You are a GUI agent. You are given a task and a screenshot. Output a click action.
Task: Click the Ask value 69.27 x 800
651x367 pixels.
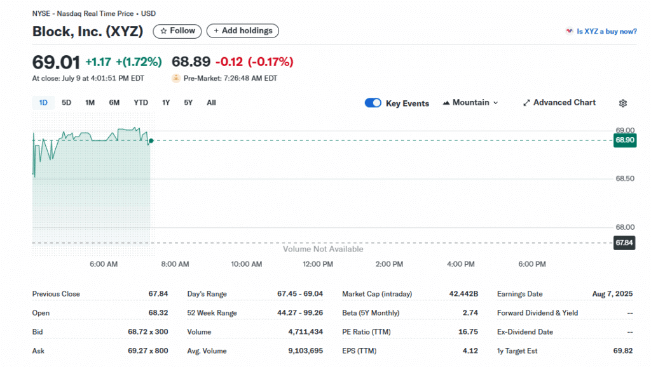[147, 351]
